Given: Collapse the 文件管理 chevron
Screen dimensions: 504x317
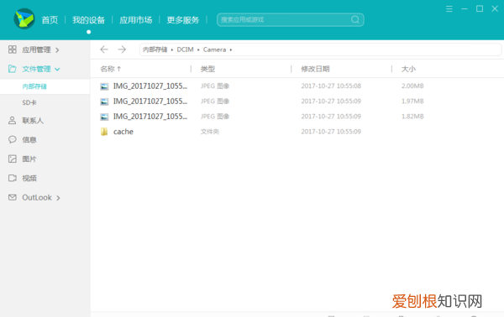Looking at the screenshot, I should coord(57,70).
